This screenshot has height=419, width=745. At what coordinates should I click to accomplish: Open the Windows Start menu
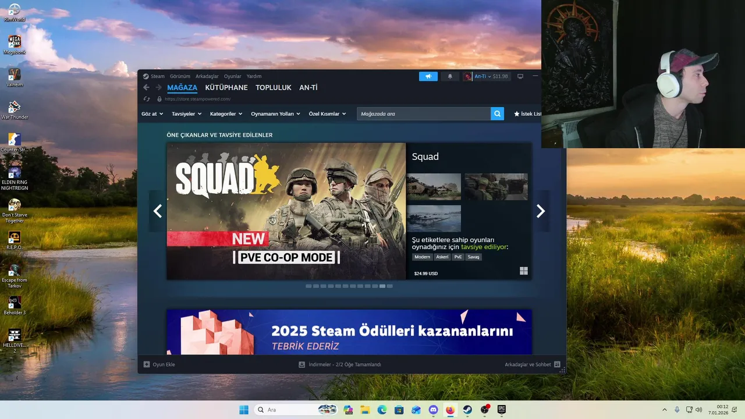[x=244, y=410]
